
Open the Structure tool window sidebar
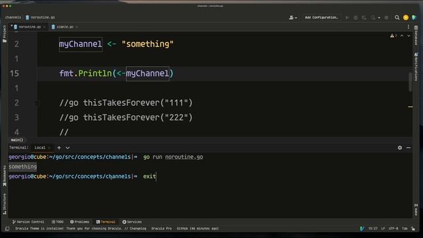(5, 204)
